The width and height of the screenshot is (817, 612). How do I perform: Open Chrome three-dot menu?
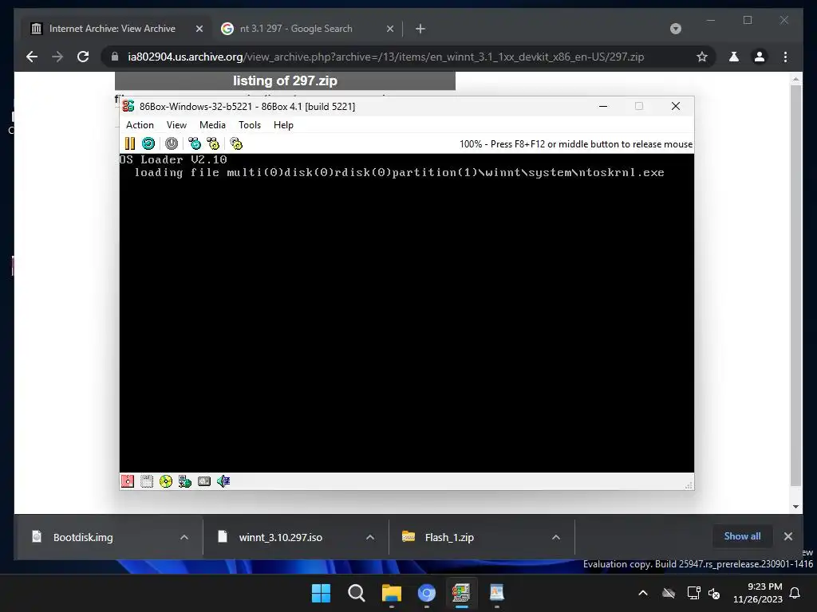785,57
